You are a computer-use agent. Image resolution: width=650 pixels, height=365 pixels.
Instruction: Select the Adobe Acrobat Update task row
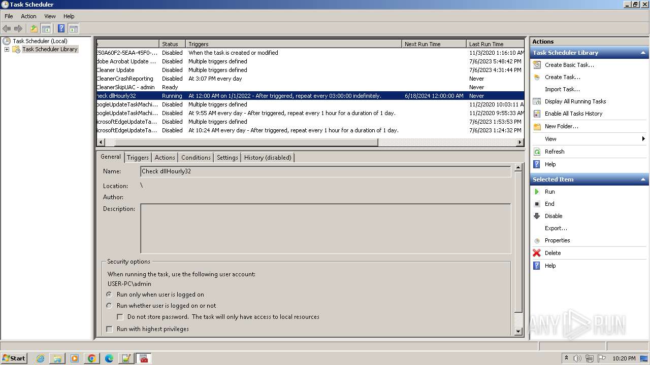[310, 61]
